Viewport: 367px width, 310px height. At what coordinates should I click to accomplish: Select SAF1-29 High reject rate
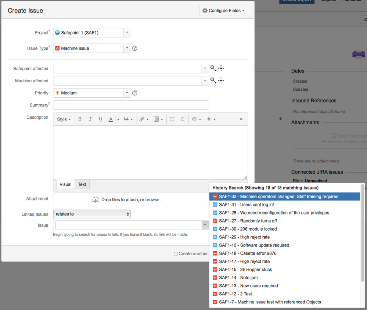[285, 237]
